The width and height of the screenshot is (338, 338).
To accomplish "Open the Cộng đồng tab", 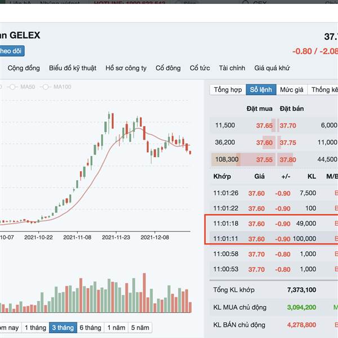I will click(x=24, y=68).
